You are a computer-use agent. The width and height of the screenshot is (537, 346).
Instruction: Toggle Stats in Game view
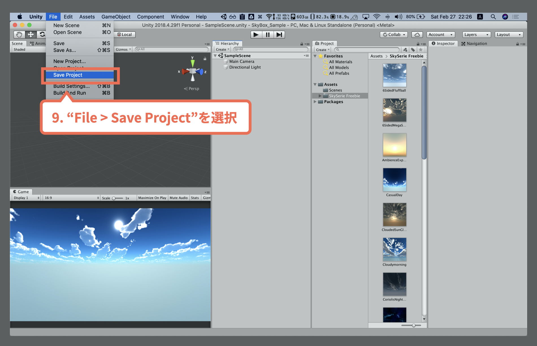195,198
